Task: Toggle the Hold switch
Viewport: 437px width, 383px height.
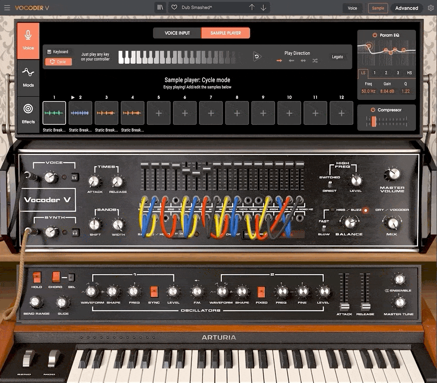Action: (x=37, y=277)
